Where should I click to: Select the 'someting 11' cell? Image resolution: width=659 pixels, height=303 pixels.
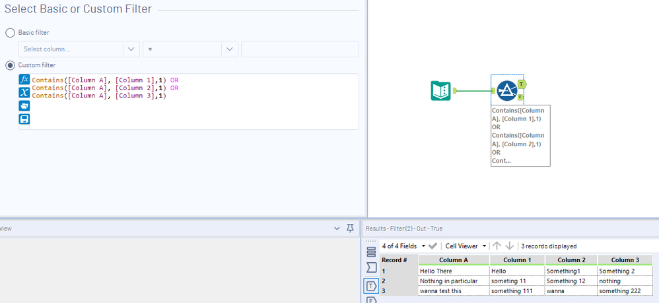click(x=517, y=281)
